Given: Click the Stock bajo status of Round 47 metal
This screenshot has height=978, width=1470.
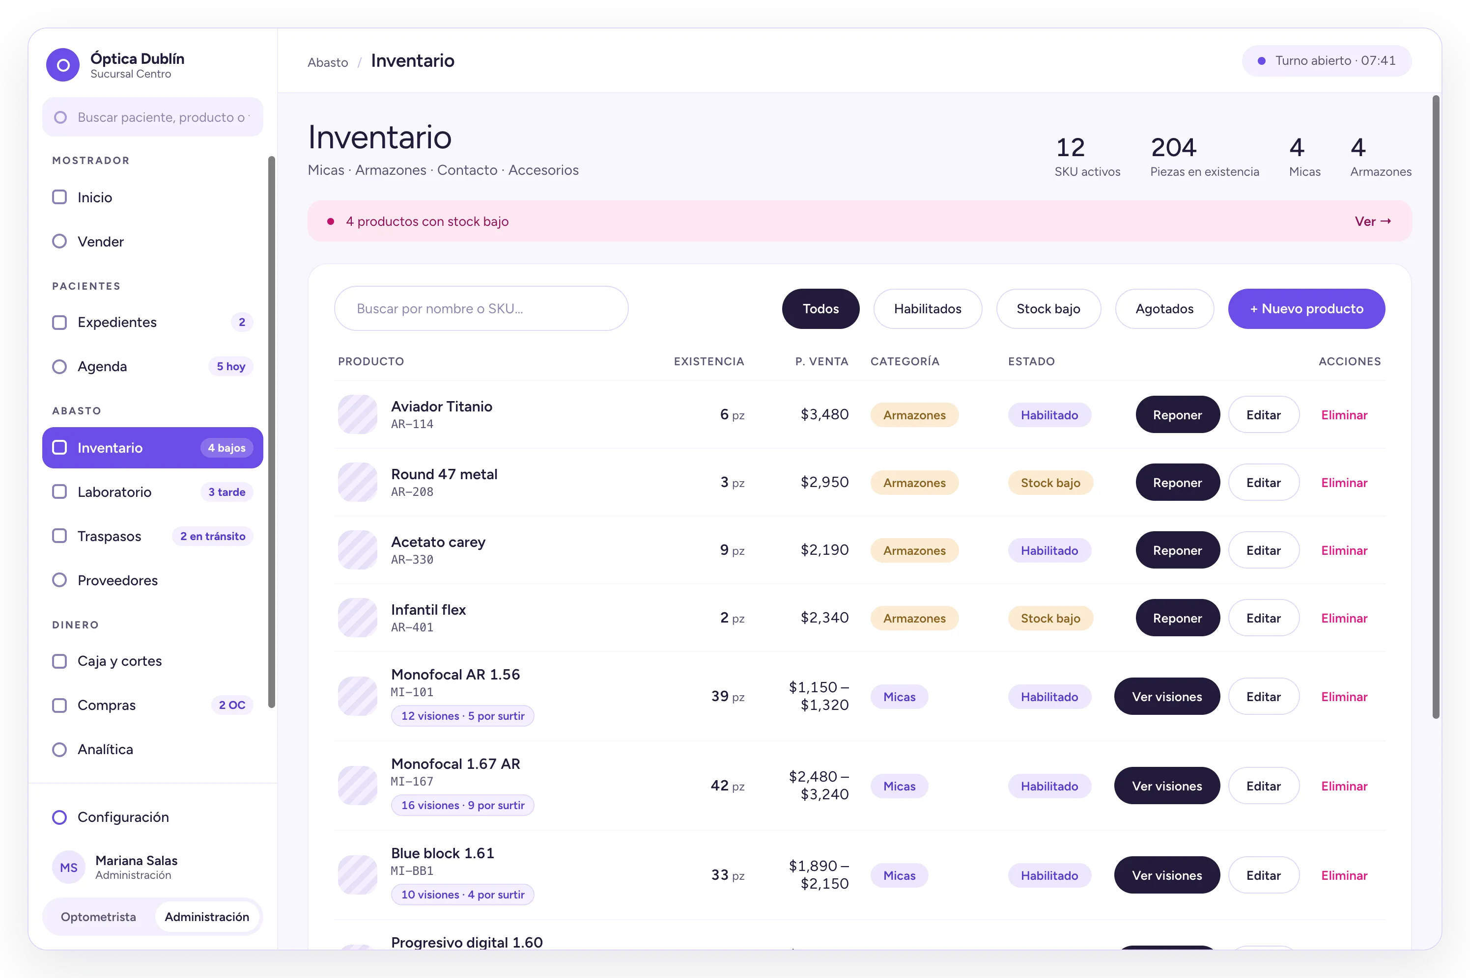Looking at the screenshot, I should coord(1050,483).
